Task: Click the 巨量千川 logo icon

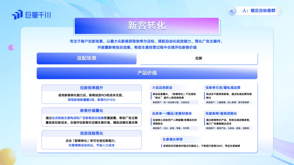Action: (17, 15)
